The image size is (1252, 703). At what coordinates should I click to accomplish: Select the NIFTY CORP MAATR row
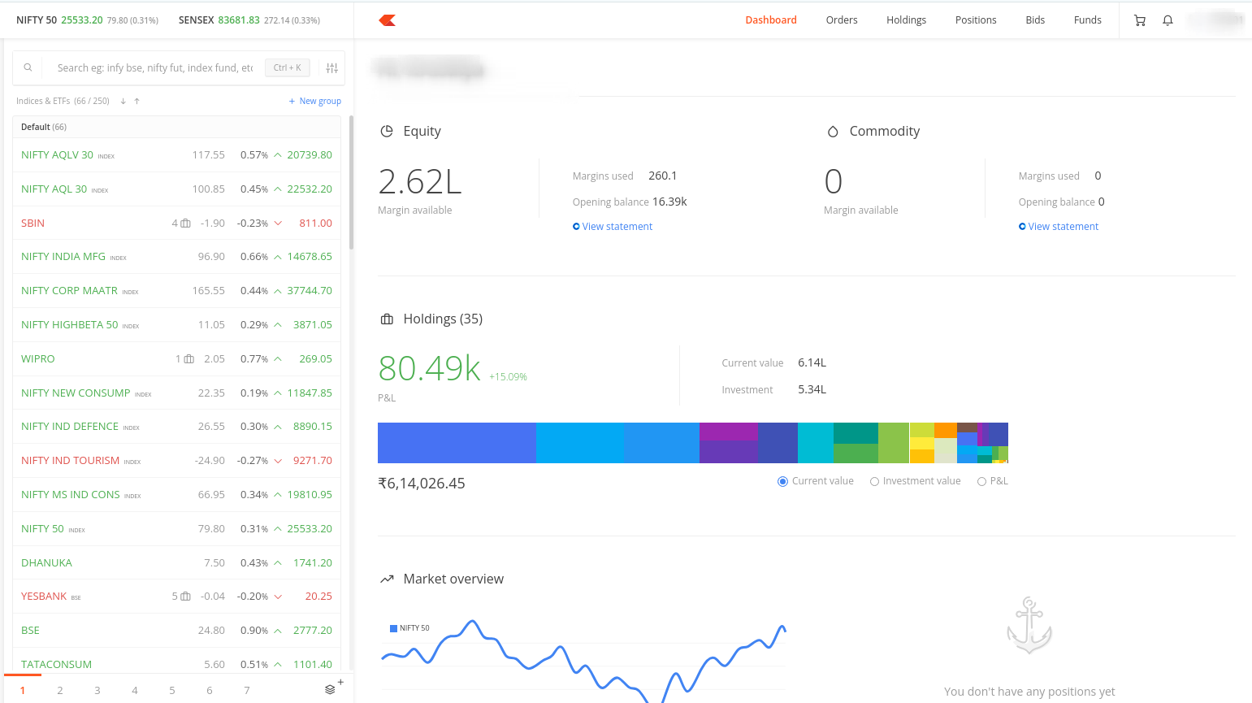click(x=176, y=291)
